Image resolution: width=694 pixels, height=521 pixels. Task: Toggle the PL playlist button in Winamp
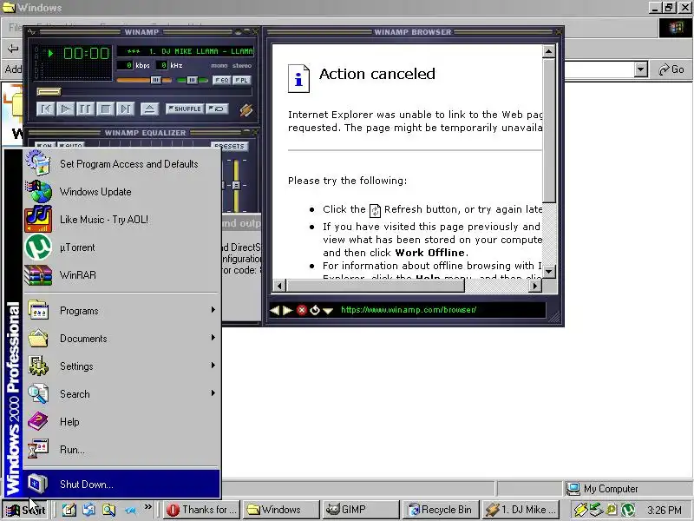point(242,80)
